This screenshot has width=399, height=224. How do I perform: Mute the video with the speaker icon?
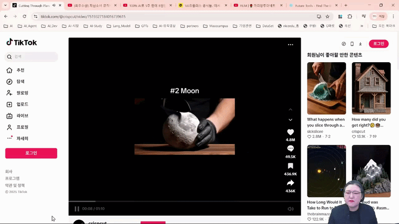pyautogui.click(x=291, y=209)
